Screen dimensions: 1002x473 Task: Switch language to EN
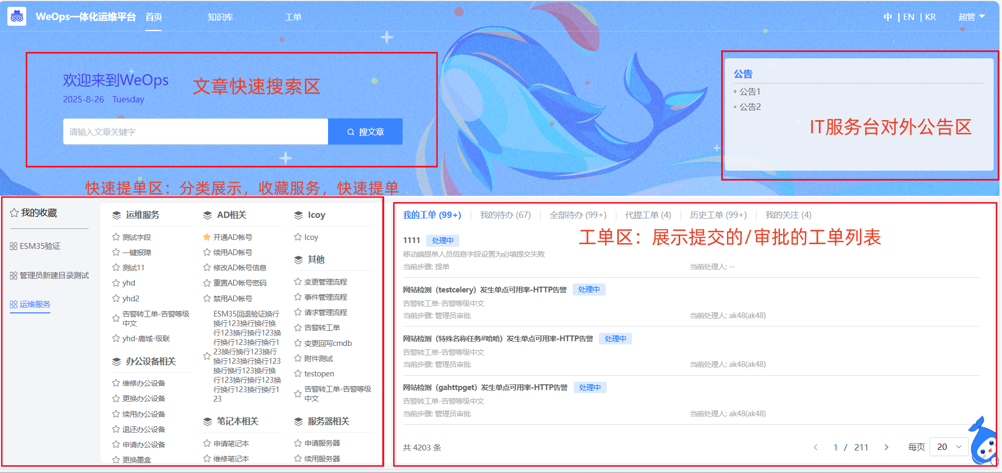click(x=909, y=17)
